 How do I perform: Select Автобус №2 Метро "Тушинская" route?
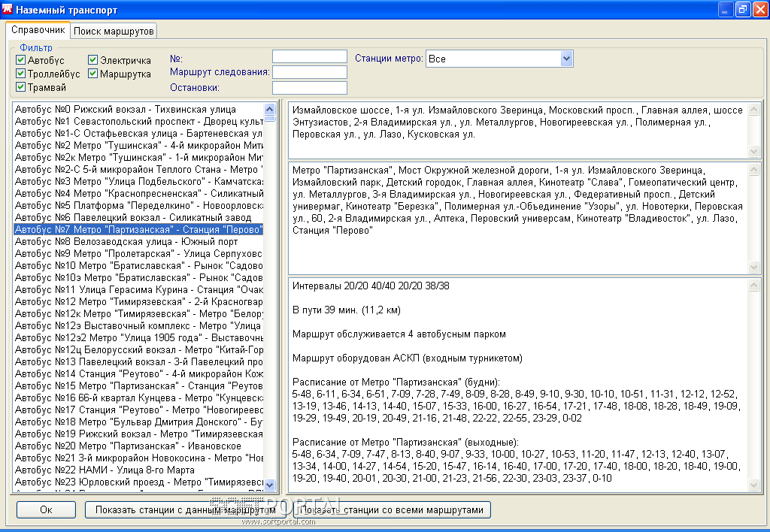[x=138, y=145]
